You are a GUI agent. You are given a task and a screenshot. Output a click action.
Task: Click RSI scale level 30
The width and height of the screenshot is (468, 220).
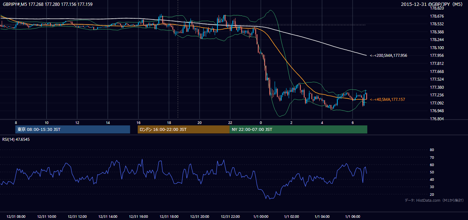[432, 187]
